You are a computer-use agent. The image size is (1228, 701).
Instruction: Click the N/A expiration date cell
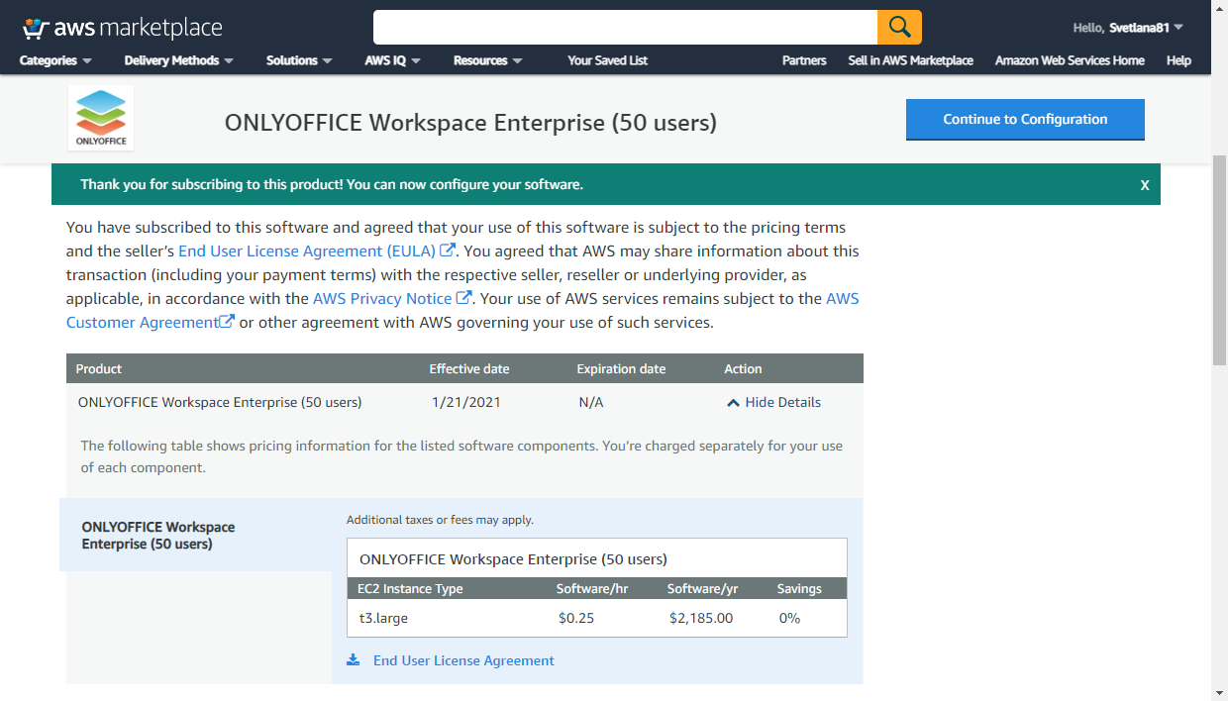coord(591,402)
